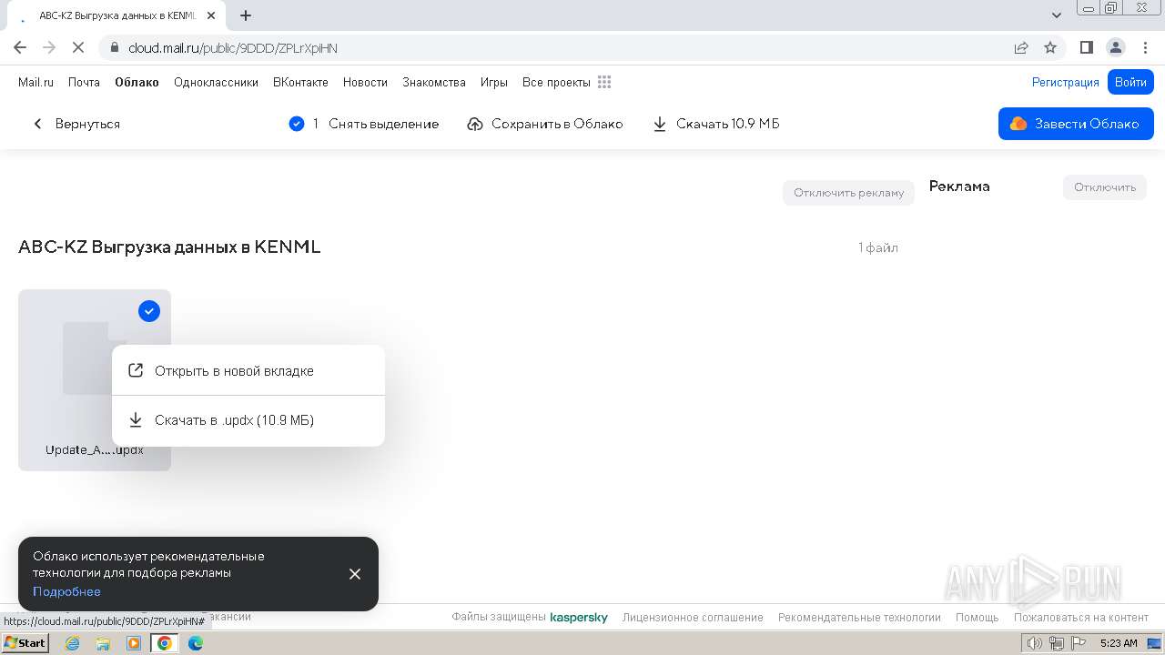This screenshot has width=1165, height=655.
Task: Click the address bar URL
Action: (x=233, y=48)
